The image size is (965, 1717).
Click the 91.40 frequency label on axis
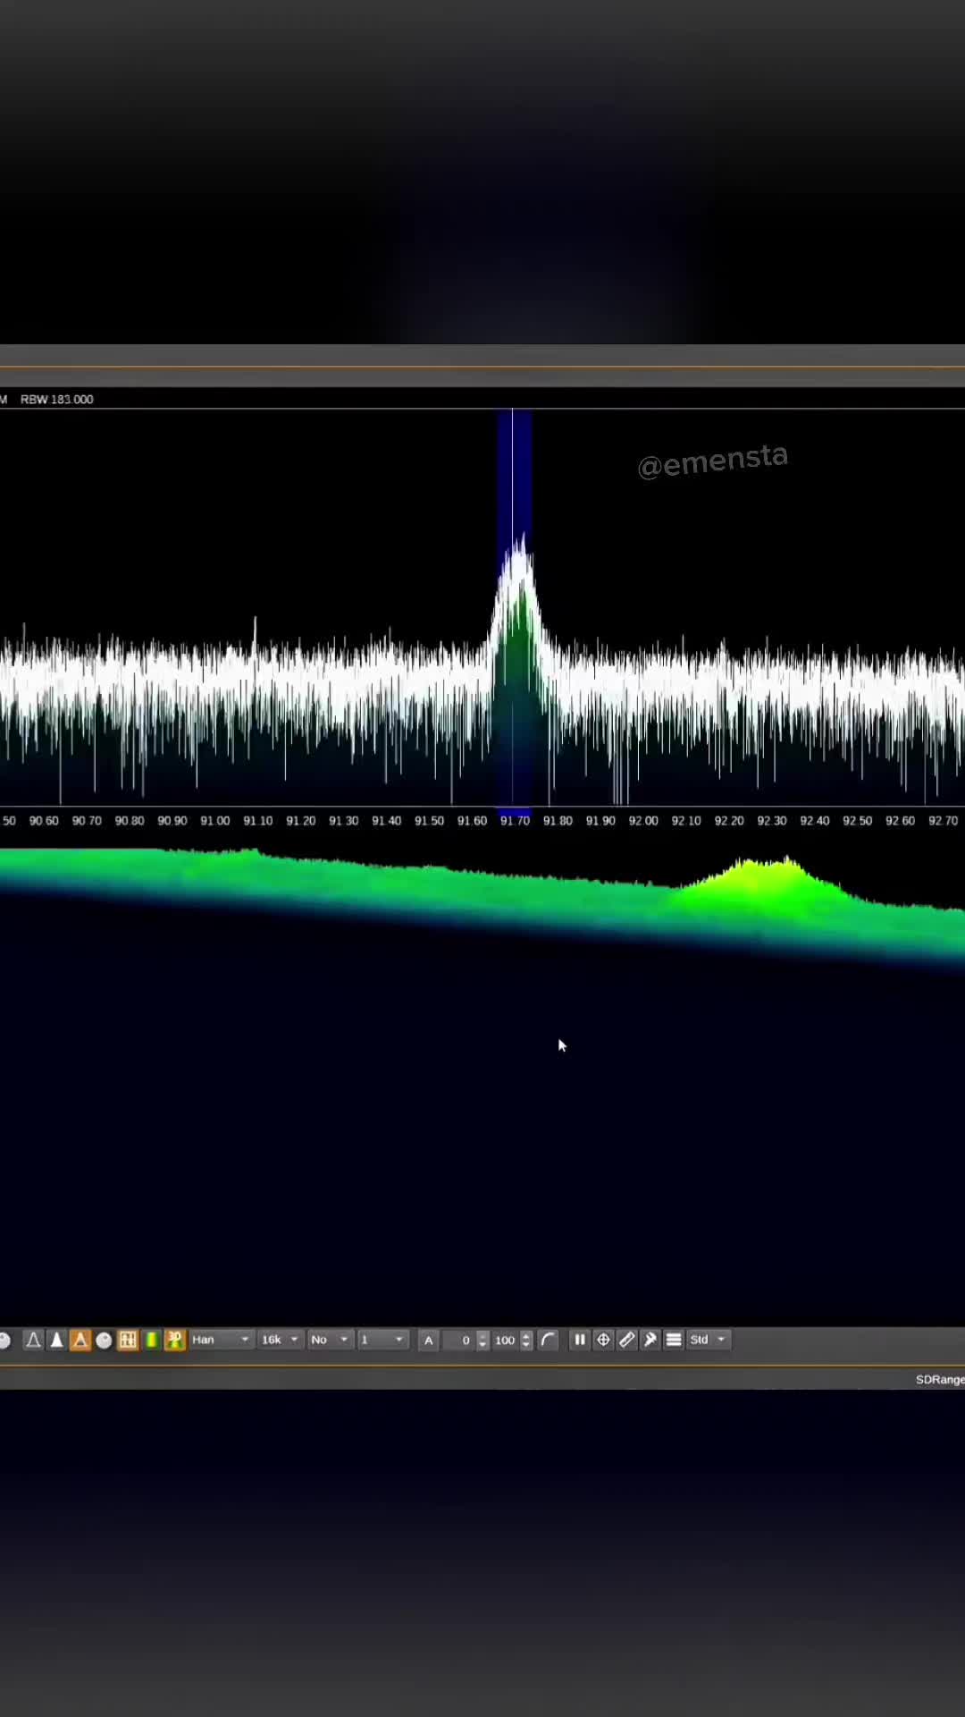(386, 821)
